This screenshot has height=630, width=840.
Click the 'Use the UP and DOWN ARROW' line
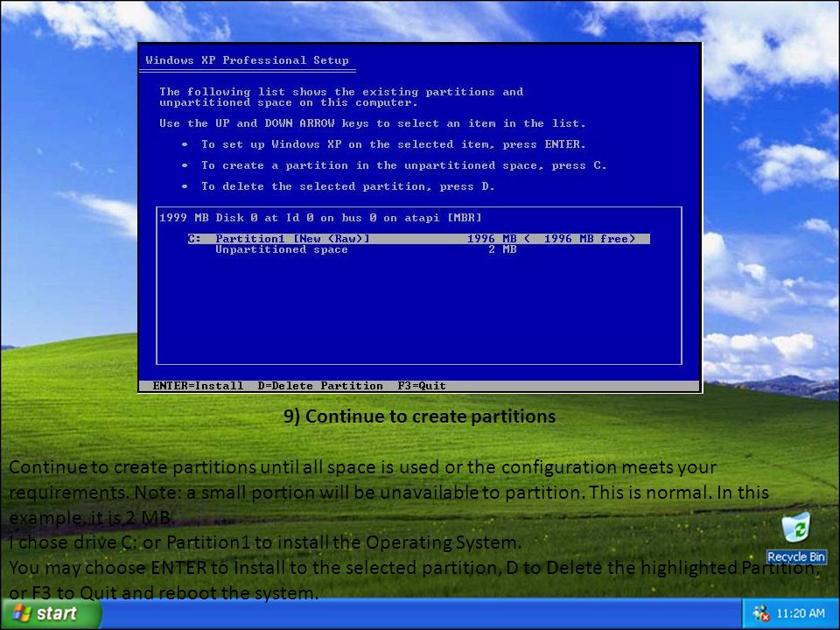pyautogui.click(x=373, y=123)
